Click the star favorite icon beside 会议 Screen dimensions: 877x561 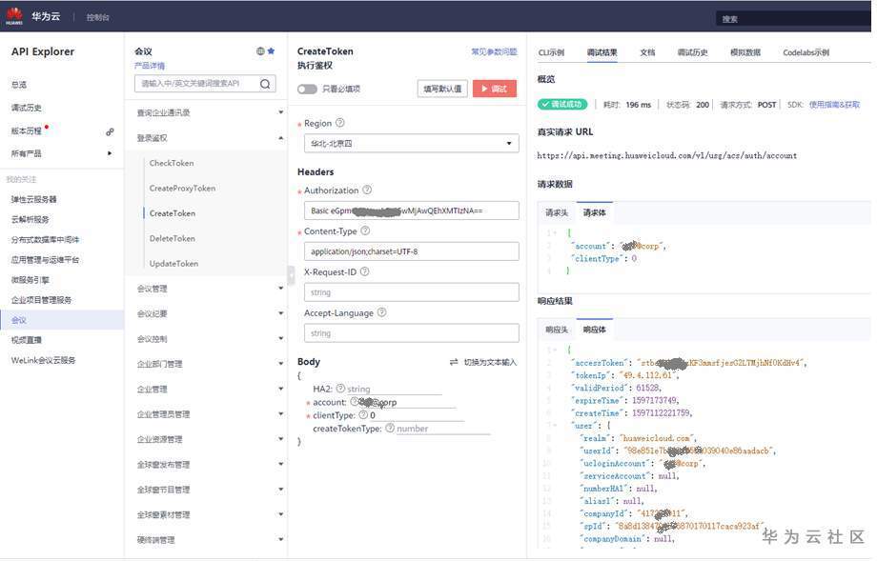click(x=272, y=50)
